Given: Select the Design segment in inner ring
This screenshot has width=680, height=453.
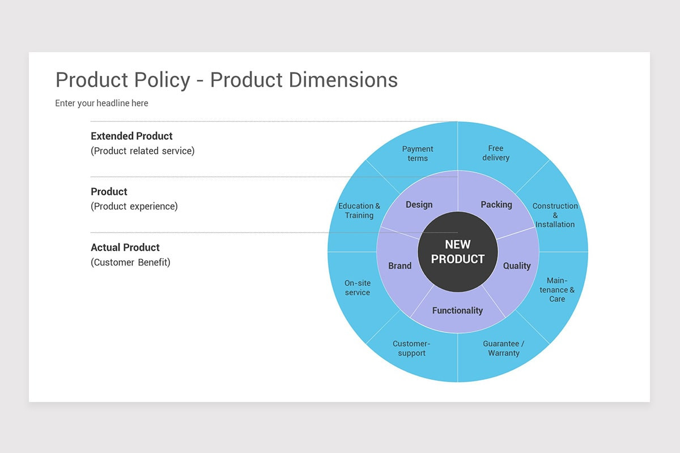Looking at the screenshot, I should tap(419, 204).
